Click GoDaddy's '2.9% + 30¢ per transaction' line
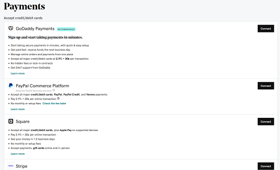 (x=49, y=59)
